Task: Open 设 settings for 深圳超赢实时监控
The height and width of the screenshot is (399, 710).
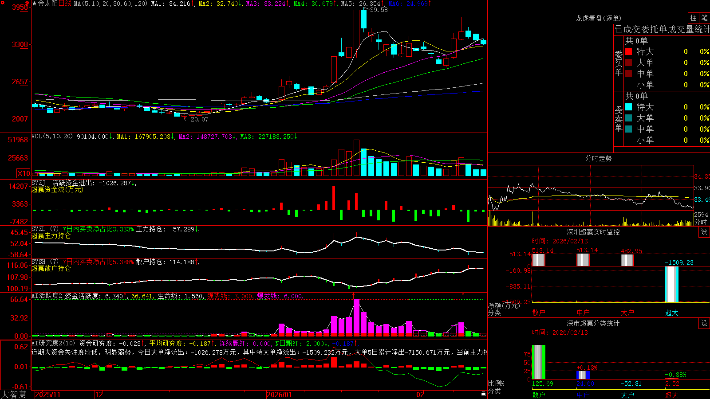Action: pyautogui.click(x=704, y=232)
